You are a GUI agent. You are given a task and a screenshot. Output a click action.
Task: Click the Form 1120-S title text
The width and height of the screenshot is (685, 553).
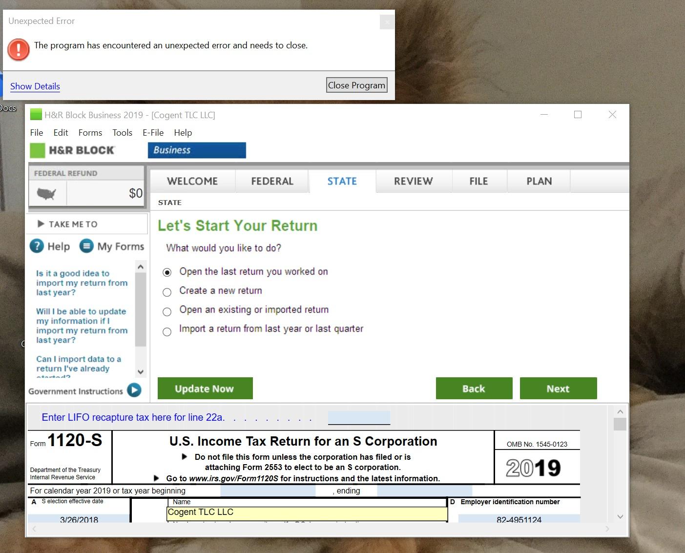75,440
